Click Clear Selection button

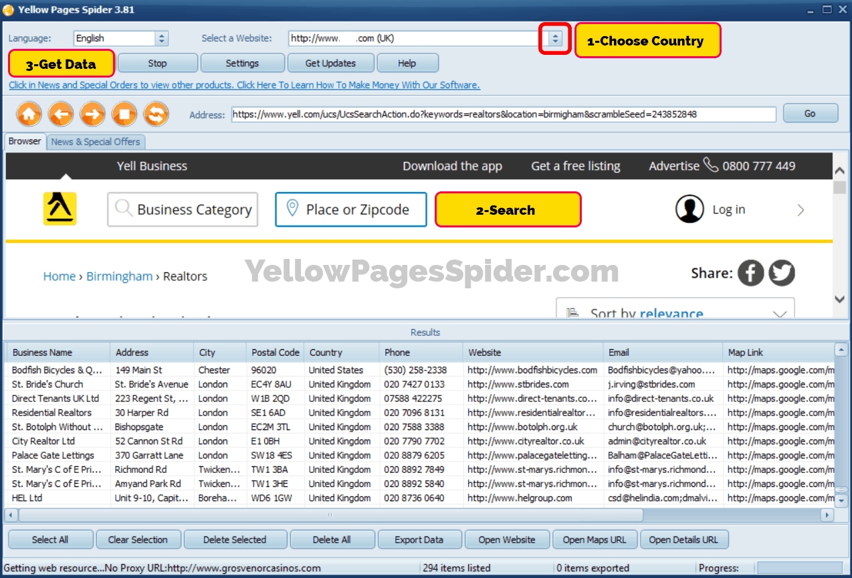(x=138, y=540)
